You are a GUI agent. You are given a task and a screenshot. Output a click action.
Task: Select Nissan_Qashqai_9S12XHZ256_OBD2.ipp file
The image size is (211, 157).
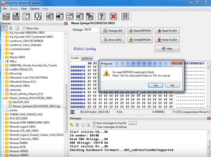point(37,106)
